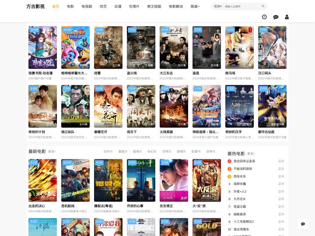Open 外星+人2 in the hottest list
Viewport: 315px width, 236px height.
pos(240,191)
